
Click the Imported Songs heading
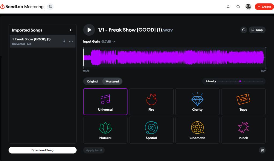[27, 30]
